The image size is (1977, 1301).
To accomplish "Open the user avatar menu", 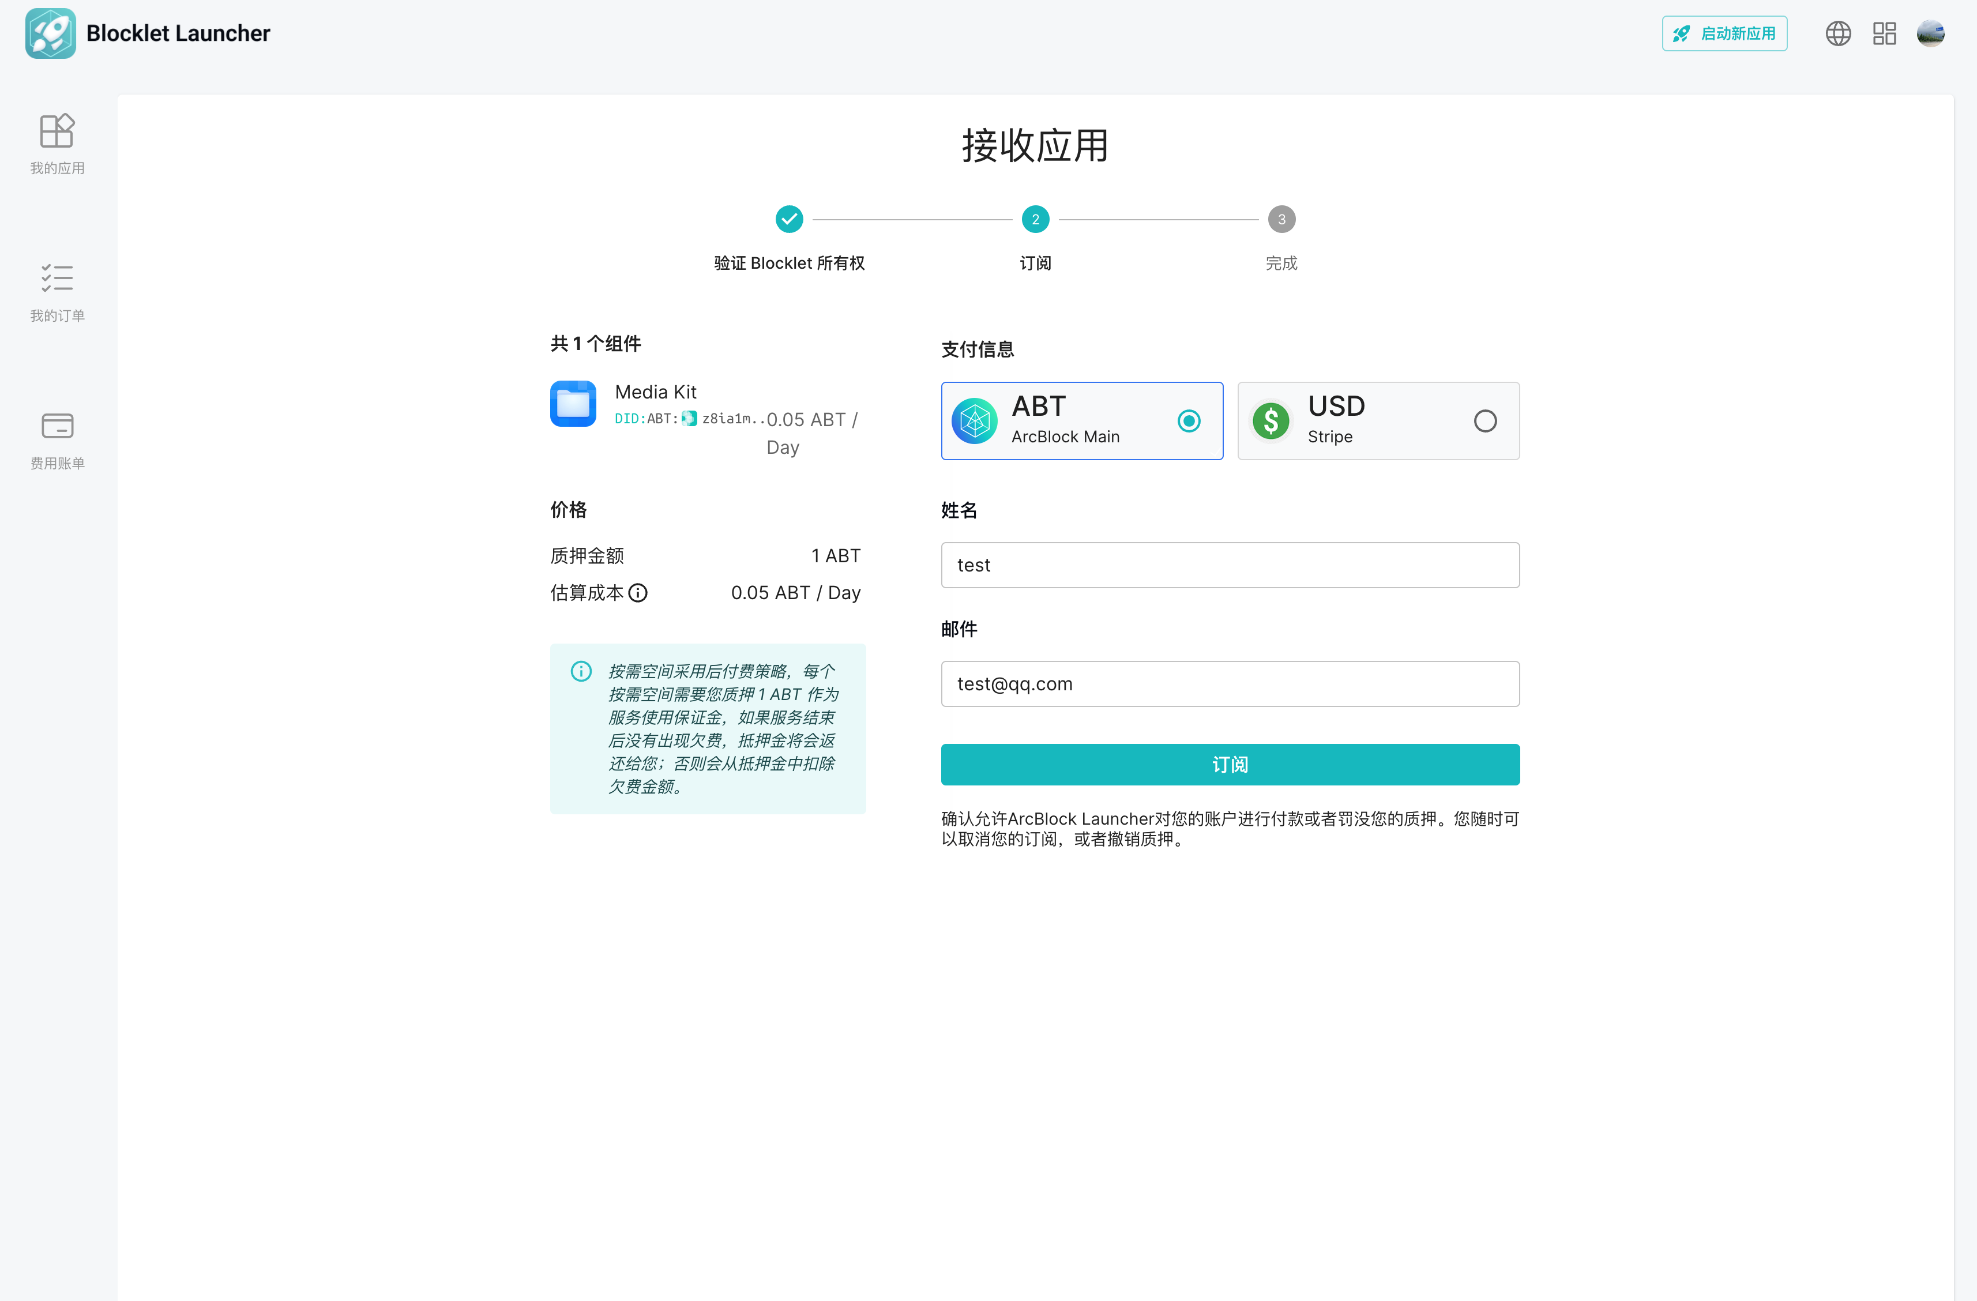I will [1930, 33].
